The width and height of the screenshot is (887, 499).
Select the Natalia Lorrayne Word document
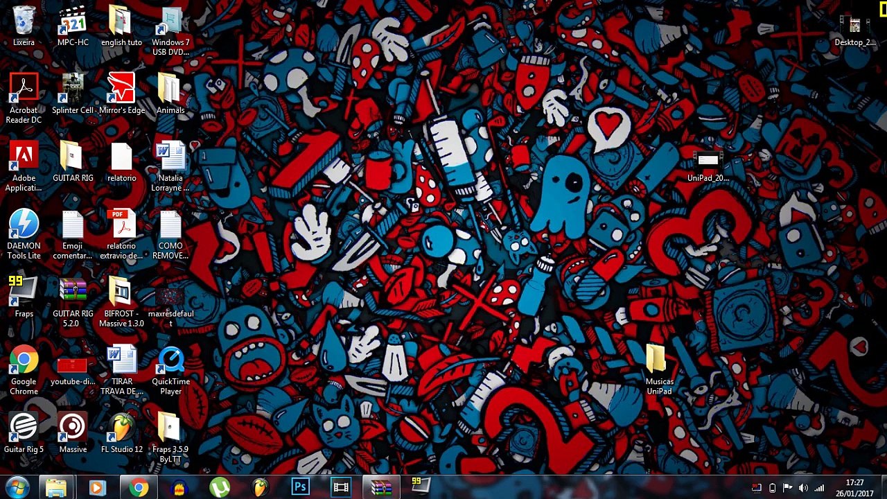pyautogui.click(x=170, y=157)
